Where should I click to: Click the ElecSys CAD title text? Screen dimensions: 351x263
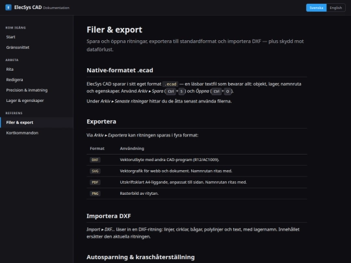tap(28, 7)
